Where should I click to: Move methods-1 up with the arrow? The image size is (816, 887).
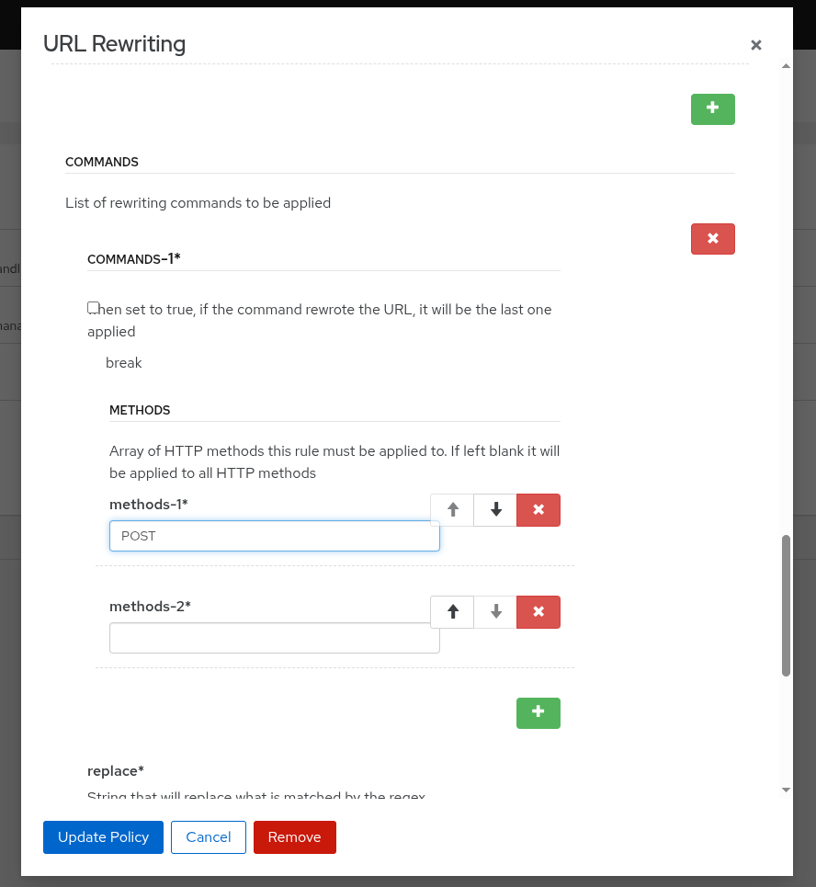[x=452, y=510]
